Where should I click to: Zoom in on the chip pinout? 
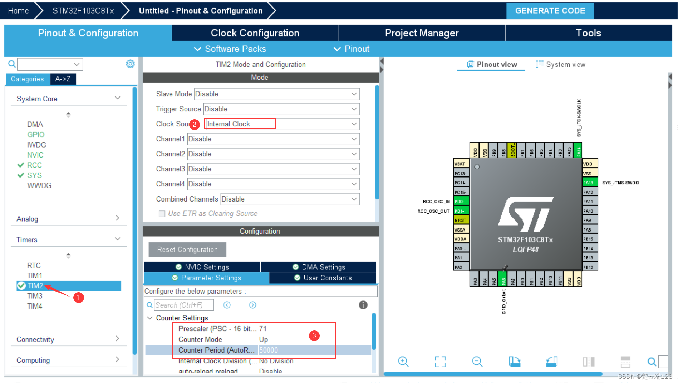(x=403, y=362)
